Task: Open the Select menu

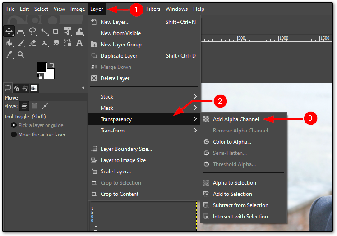Action: (41, 9)
